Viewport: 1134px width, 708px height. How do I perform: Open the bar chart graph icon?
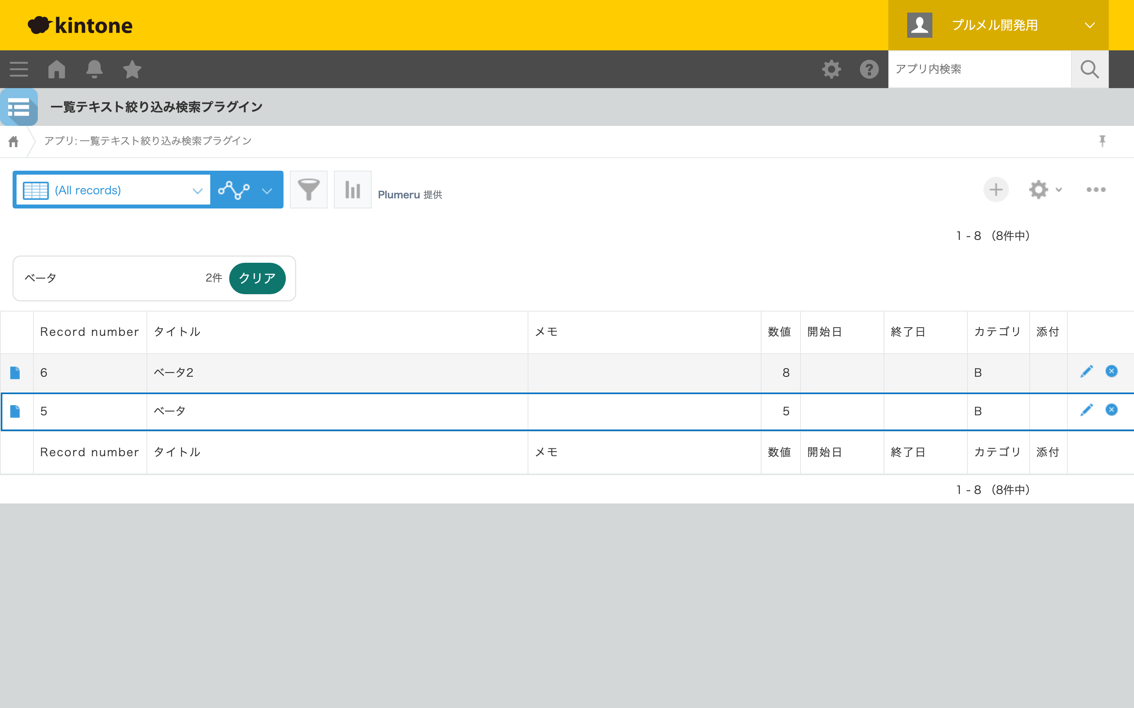coord(352,190)
